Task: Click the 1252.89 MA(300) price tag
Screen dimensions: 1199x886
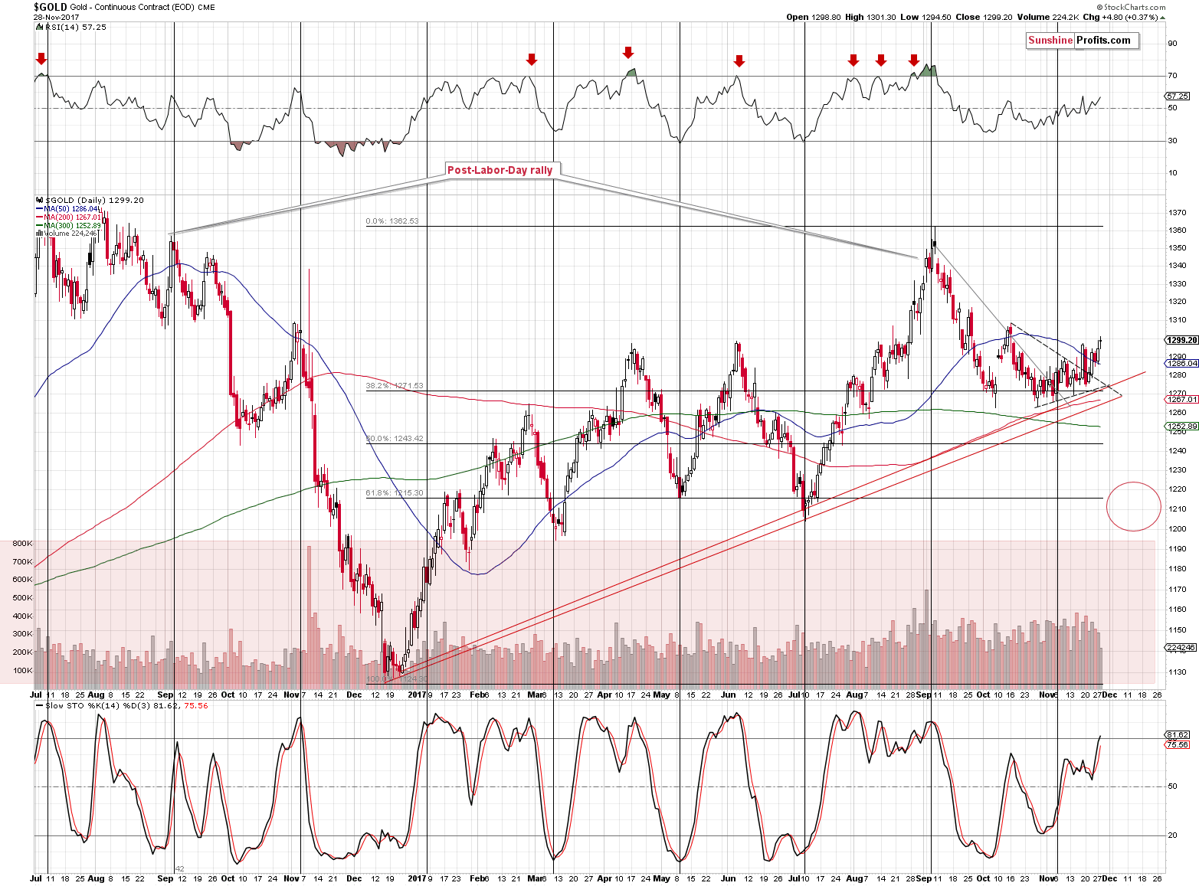Action: click(x=1181, y=426)
